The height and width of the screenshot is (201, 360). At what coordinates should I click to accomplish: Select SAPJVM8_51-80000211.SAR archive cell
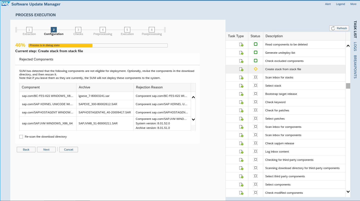(x=105, y=123)
